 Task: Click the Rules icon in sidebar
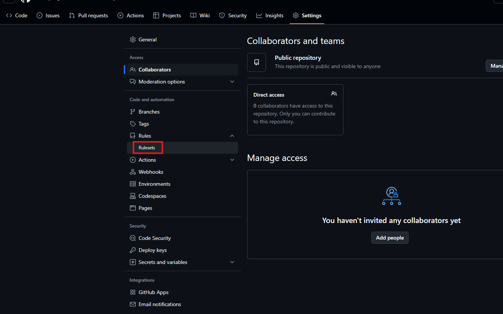(x=132, y=136)
